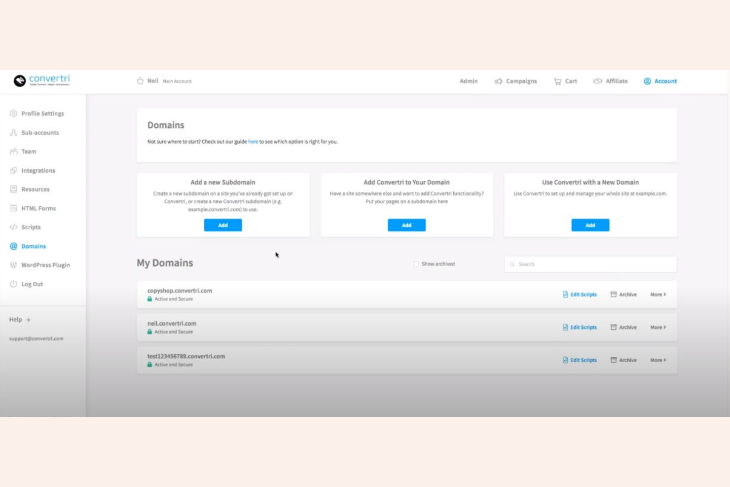The height and width of the screenshot is (487, 730).
Task: Click the search magnifier icon
Action: coord(512,264)
